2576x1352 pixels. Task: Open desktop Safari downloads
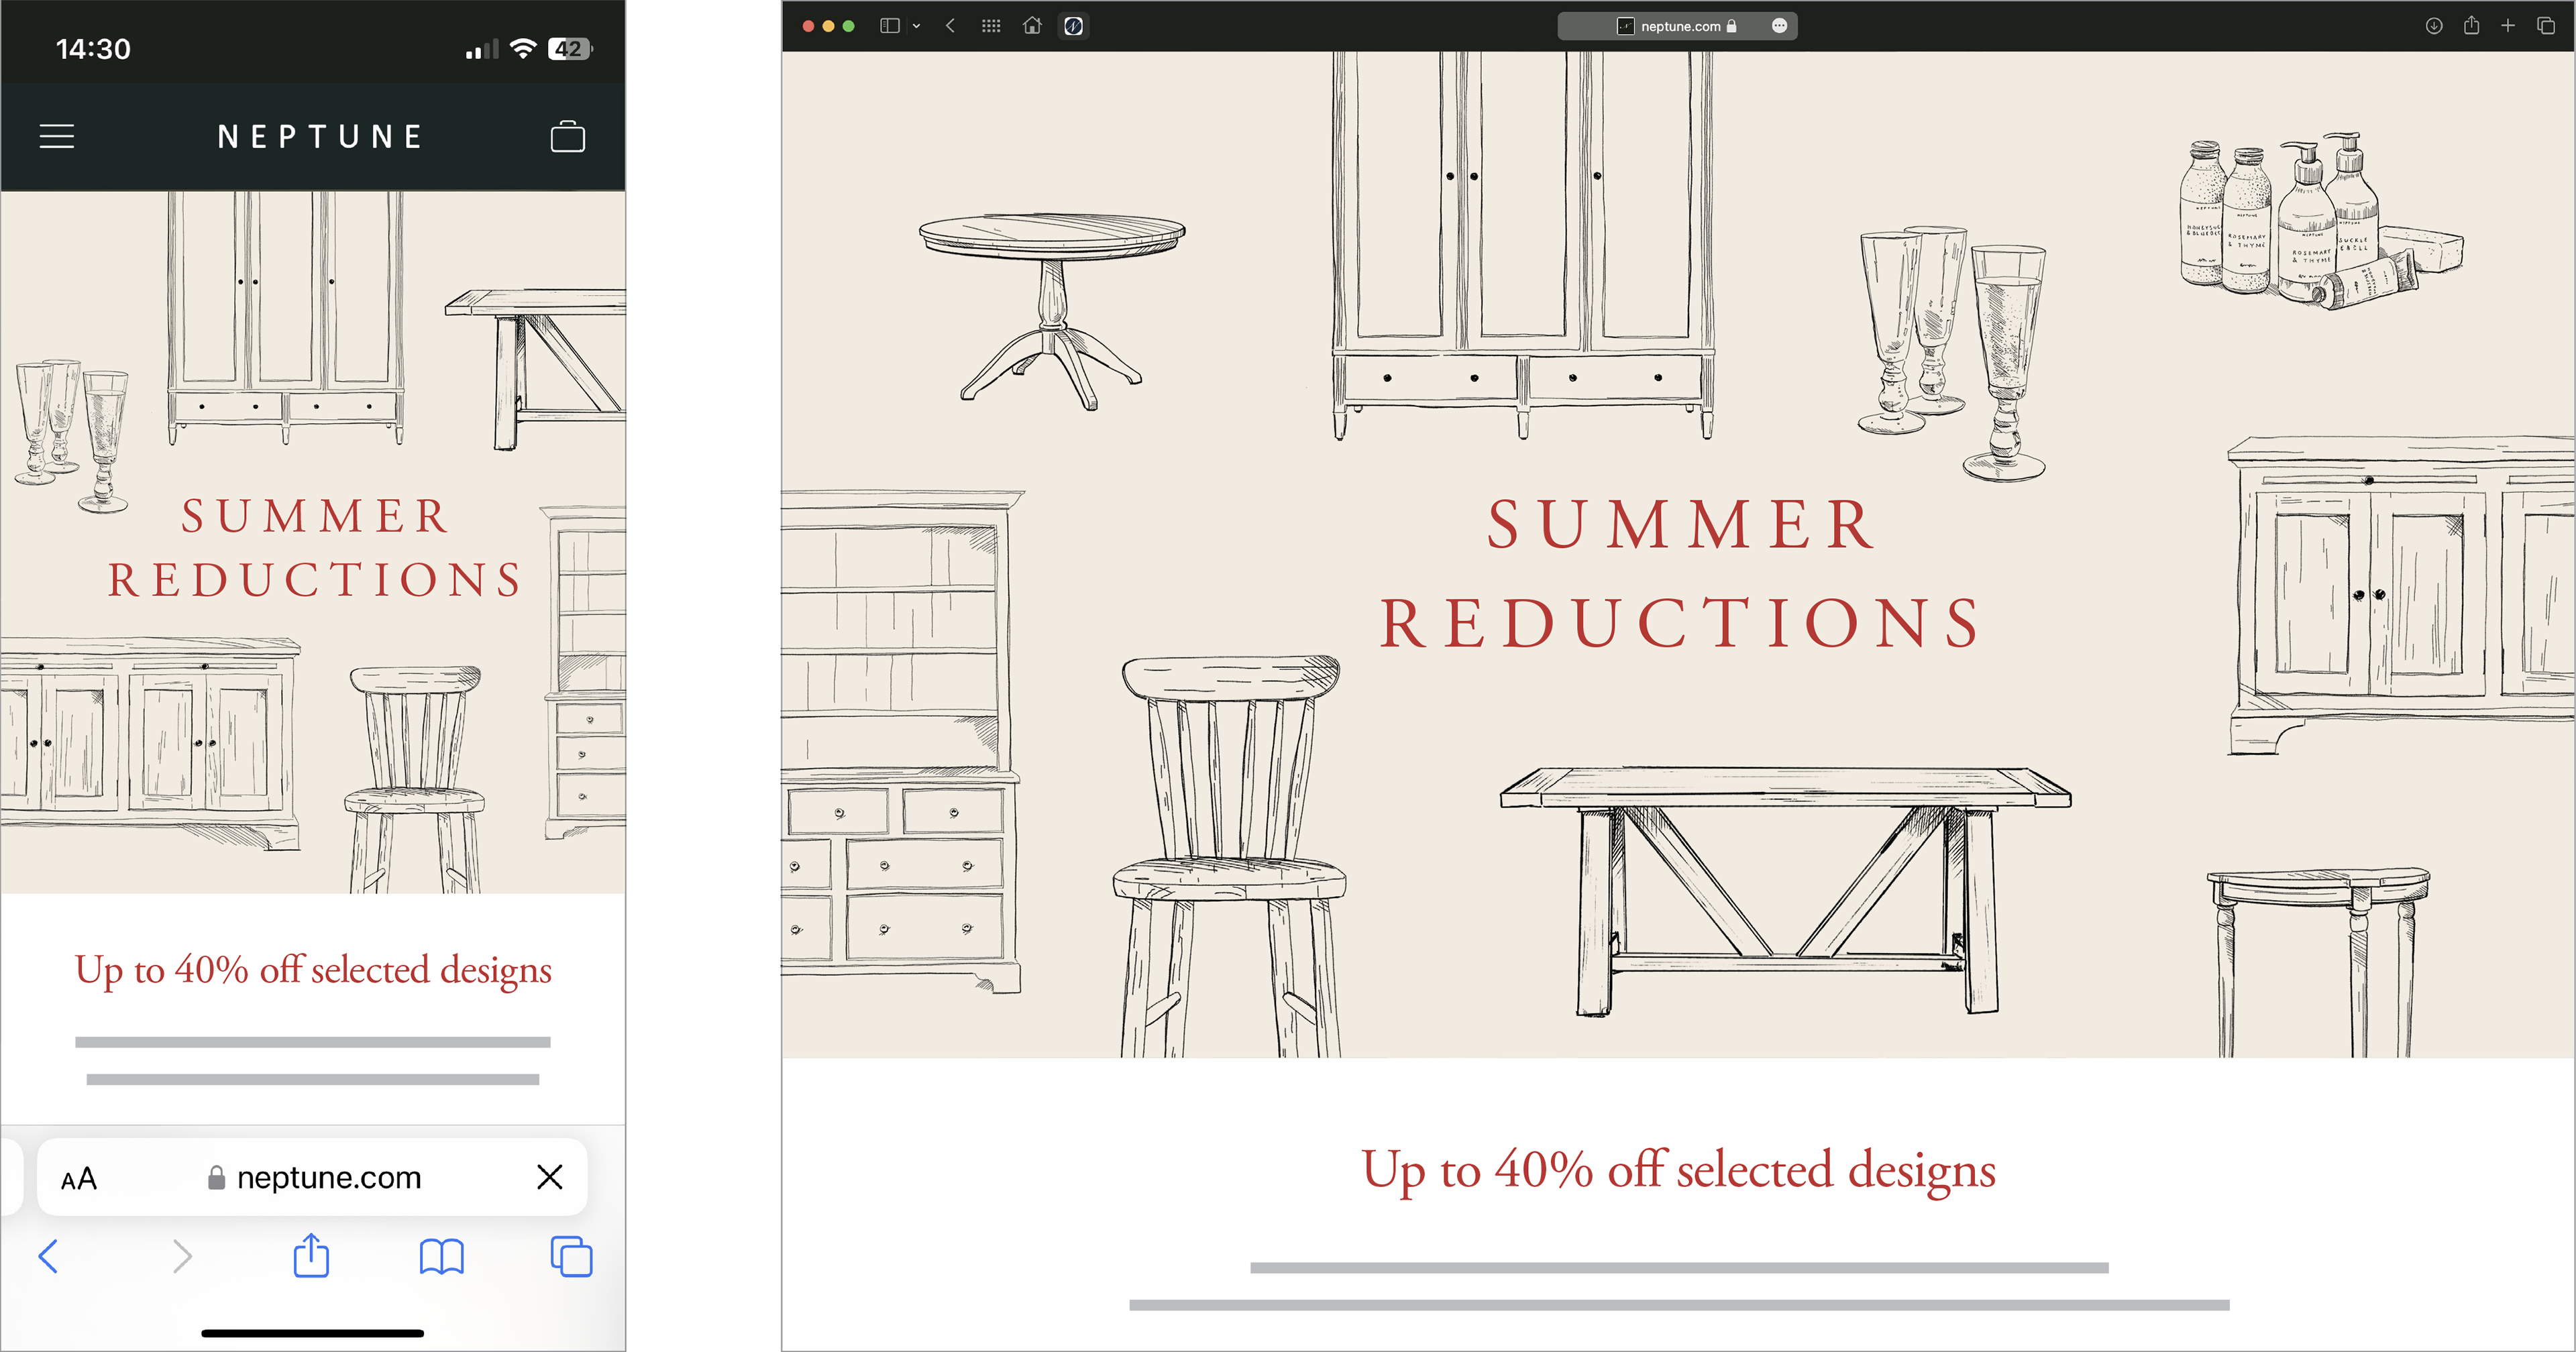tap(2433, 26)
